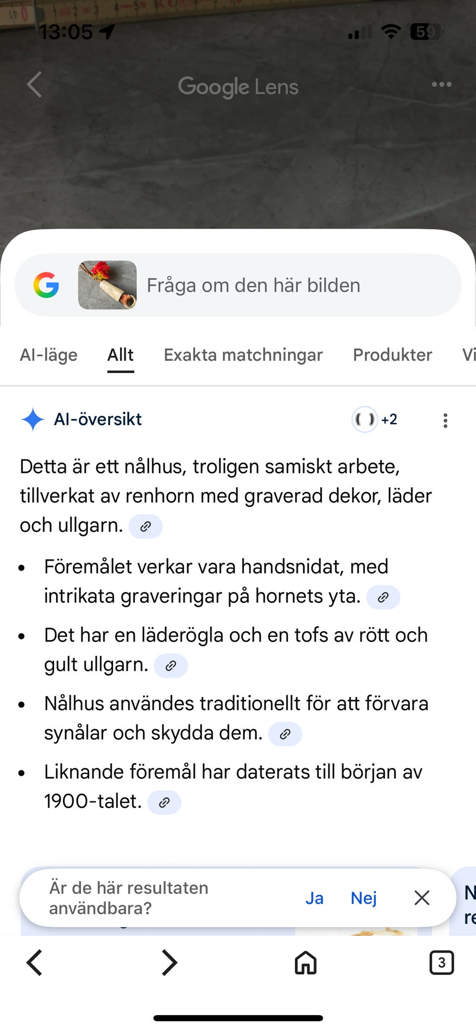Open the Google Lens more options menu

[441, 85]
